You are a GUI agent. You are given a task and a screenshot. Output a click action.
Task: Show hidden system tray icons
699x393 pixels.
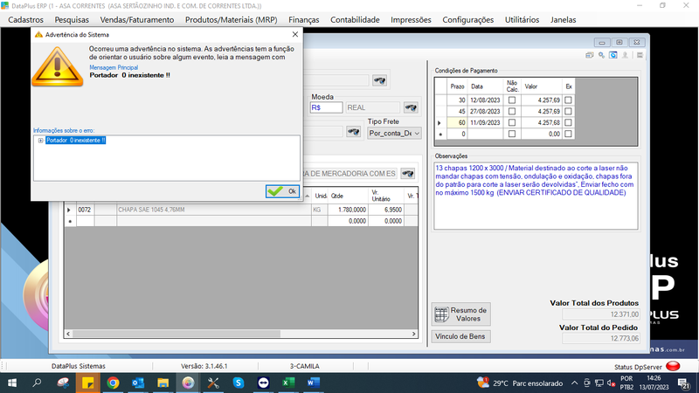coord(575,383)
